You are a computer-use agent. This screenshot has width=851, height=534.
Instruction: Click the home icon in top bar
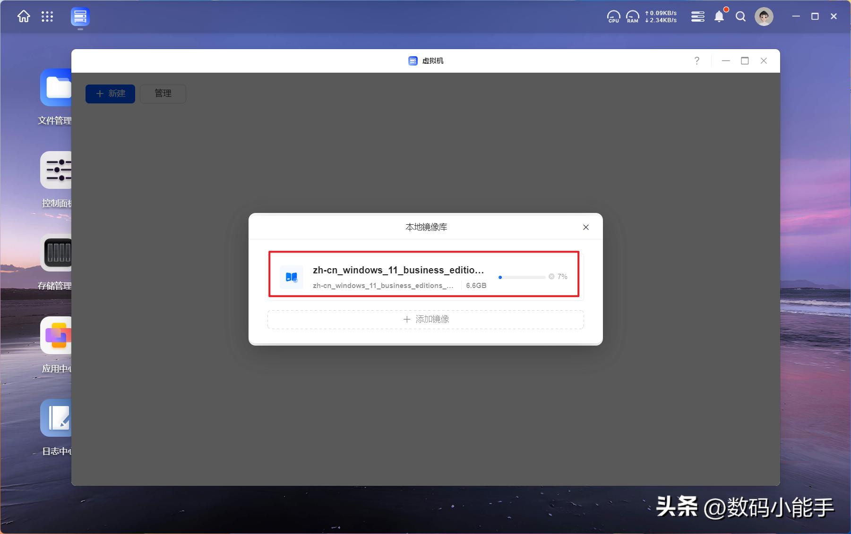tap(24, 17)
